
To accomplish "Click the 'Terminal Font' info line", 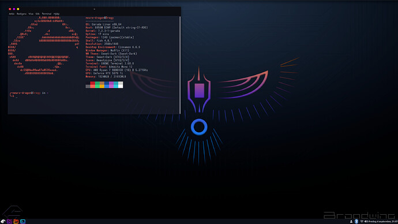I will (x=109, y=67).
